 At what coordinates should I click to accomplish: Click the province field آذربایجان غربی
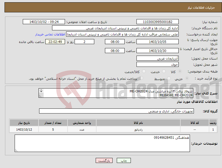click(158, 58)
